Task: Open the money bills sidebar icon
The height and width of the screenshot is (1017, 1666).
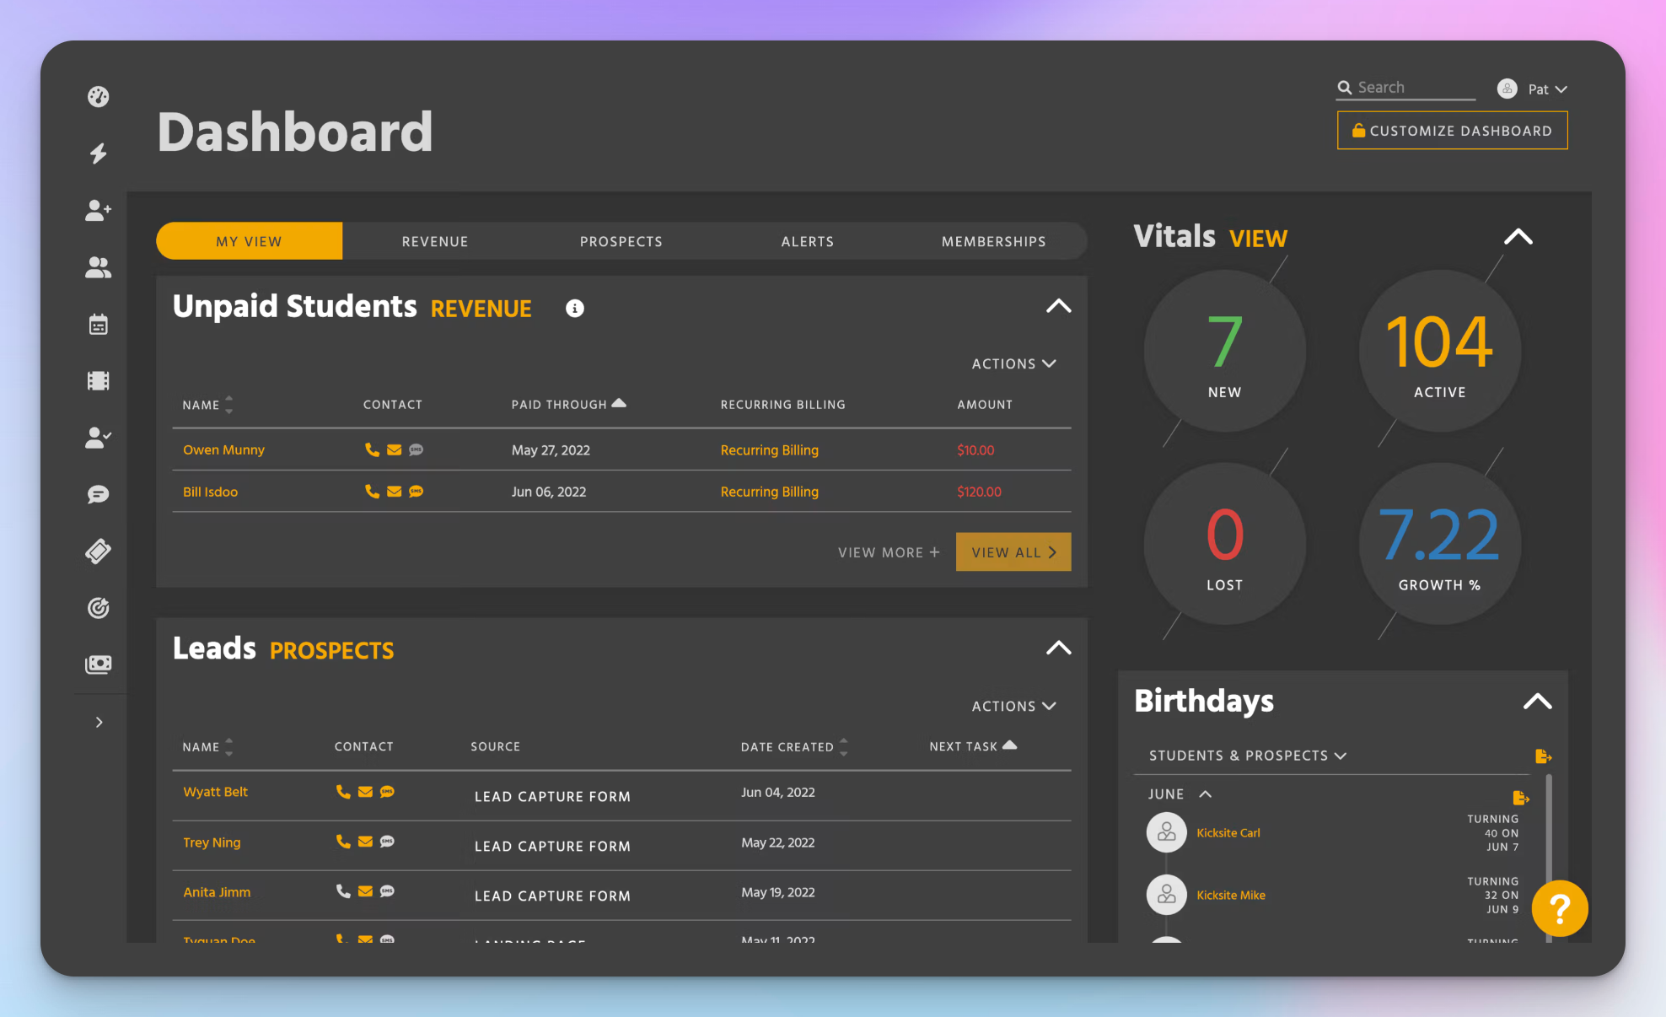Action: (x=99, y=665)
